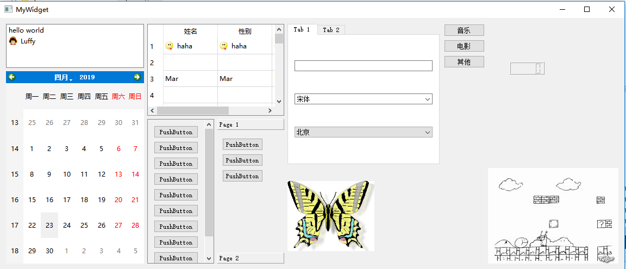The width and height of the screenshot is (626, 269).
Task: Click the 电影 button
Action: point(464,46)
